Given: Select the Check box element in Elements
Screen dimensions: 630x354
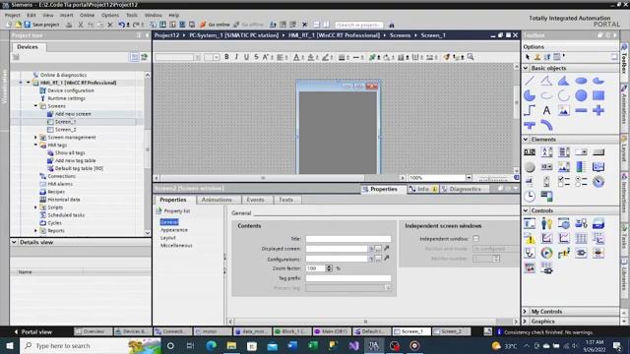Looking at the screenshot, I should pos(564,182).
